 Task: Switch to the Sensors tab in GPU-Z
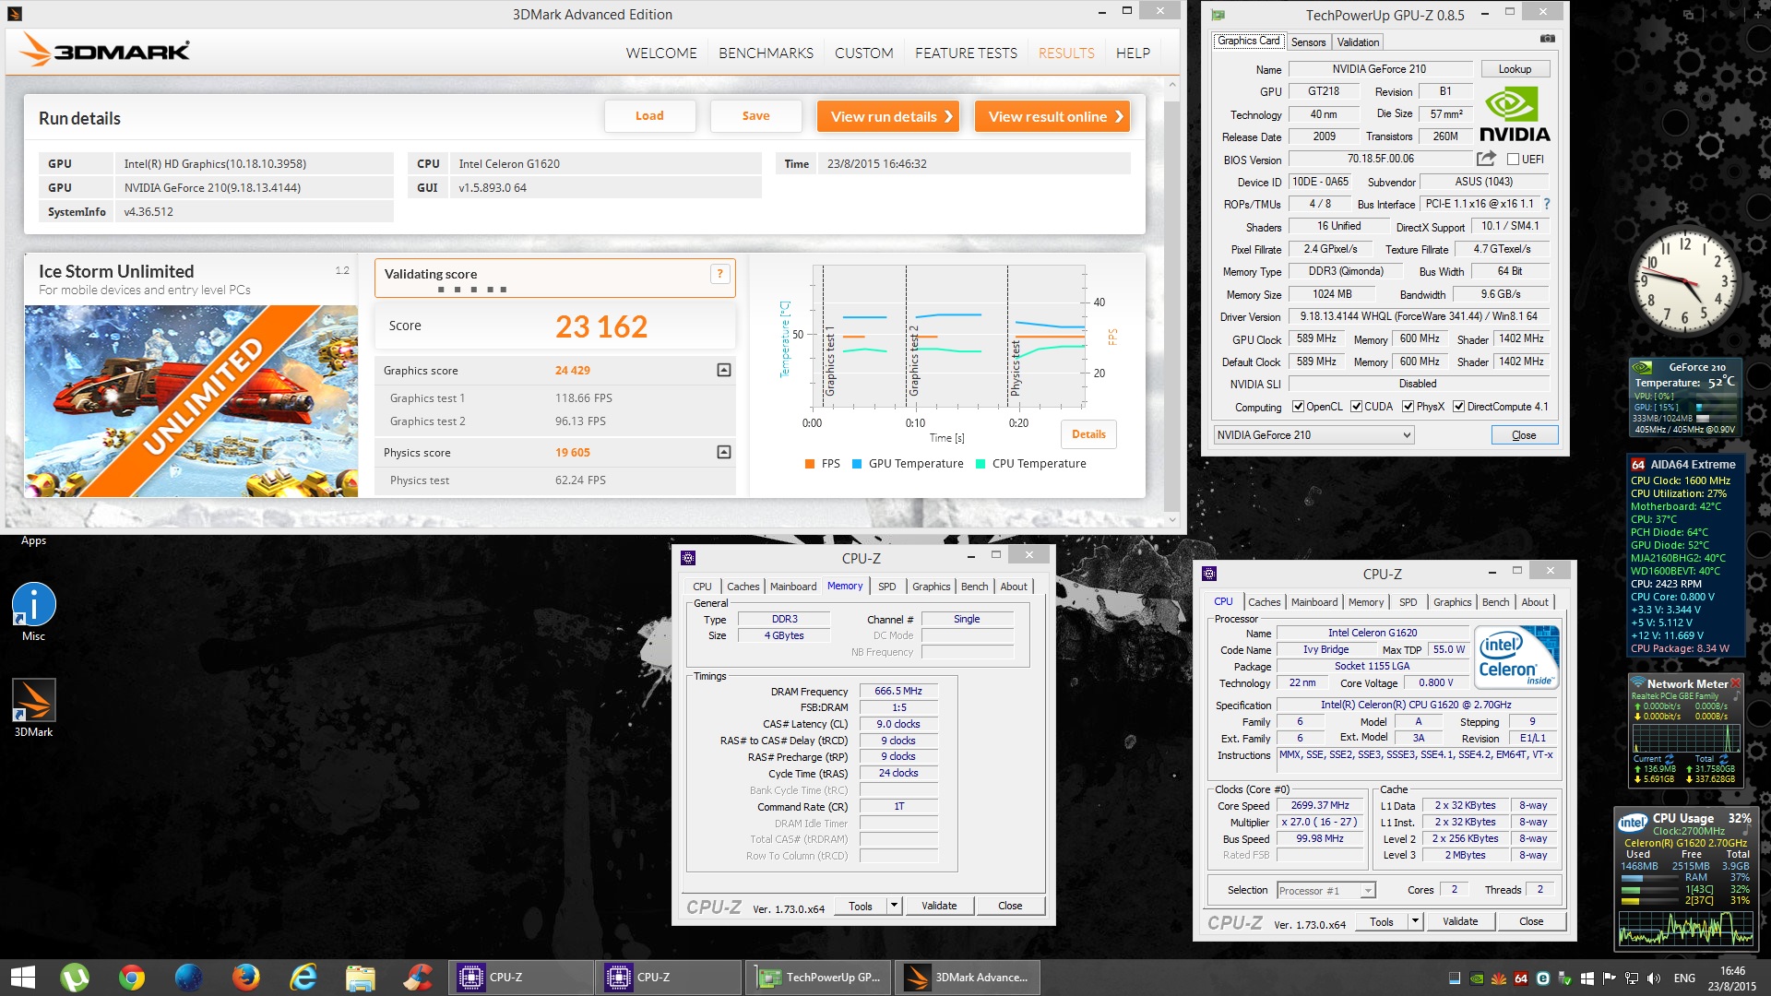1308,42
